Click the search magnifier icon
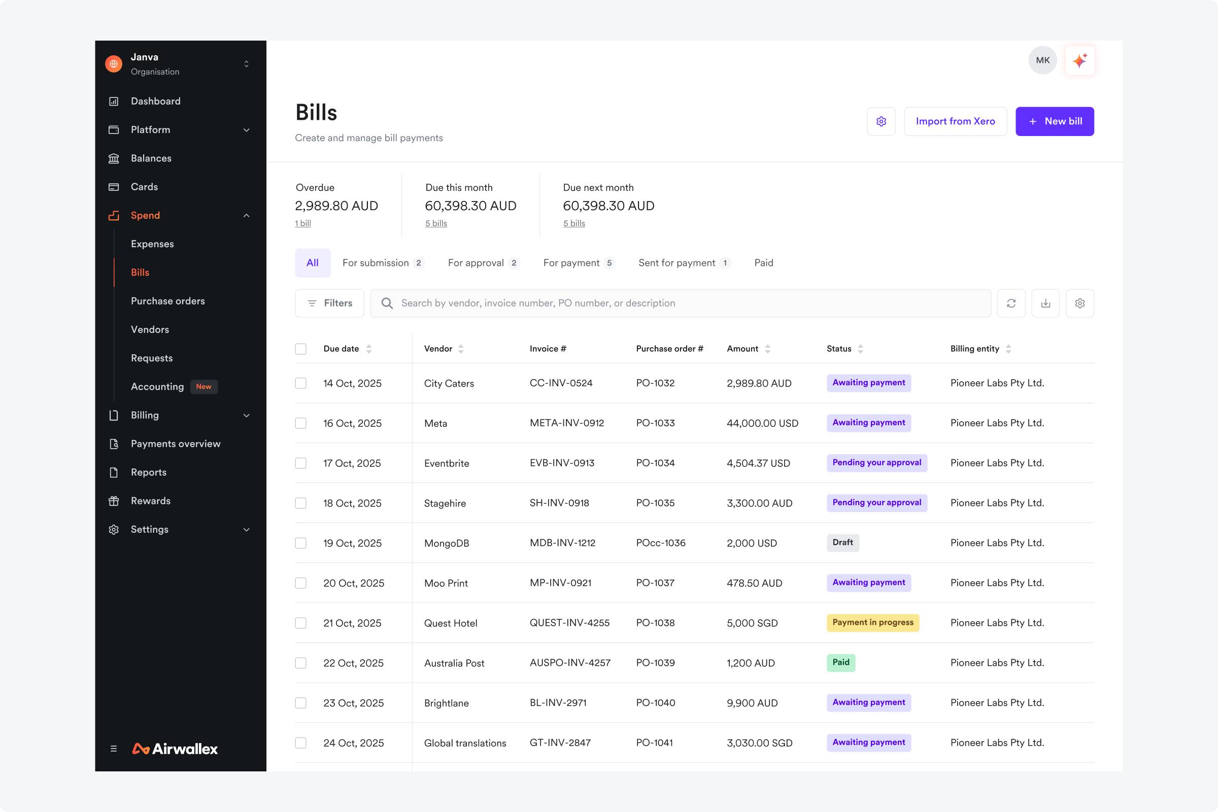The image size is (1218, 812). pyautogui.click(x=387, y=303)
